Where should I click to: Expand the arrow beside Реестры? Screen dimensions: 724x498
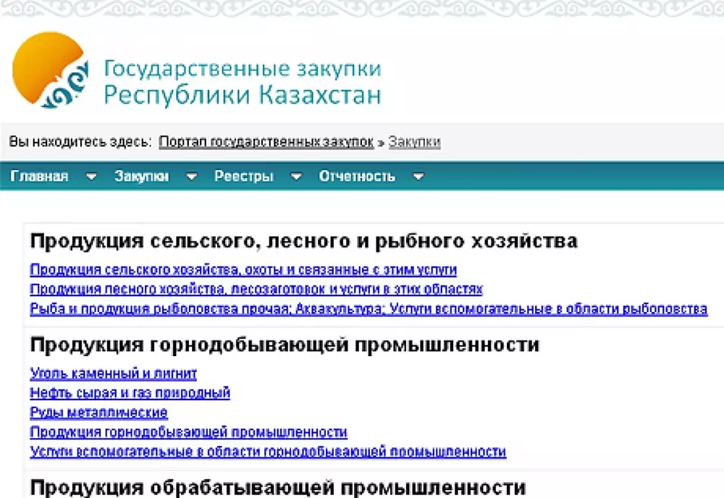coord(295,177)
